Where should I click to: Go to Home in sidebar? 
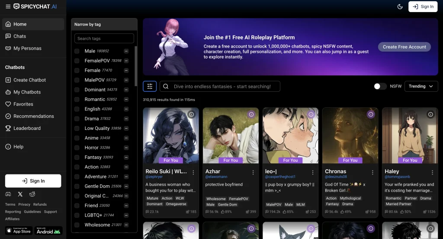tap(33, 24)
